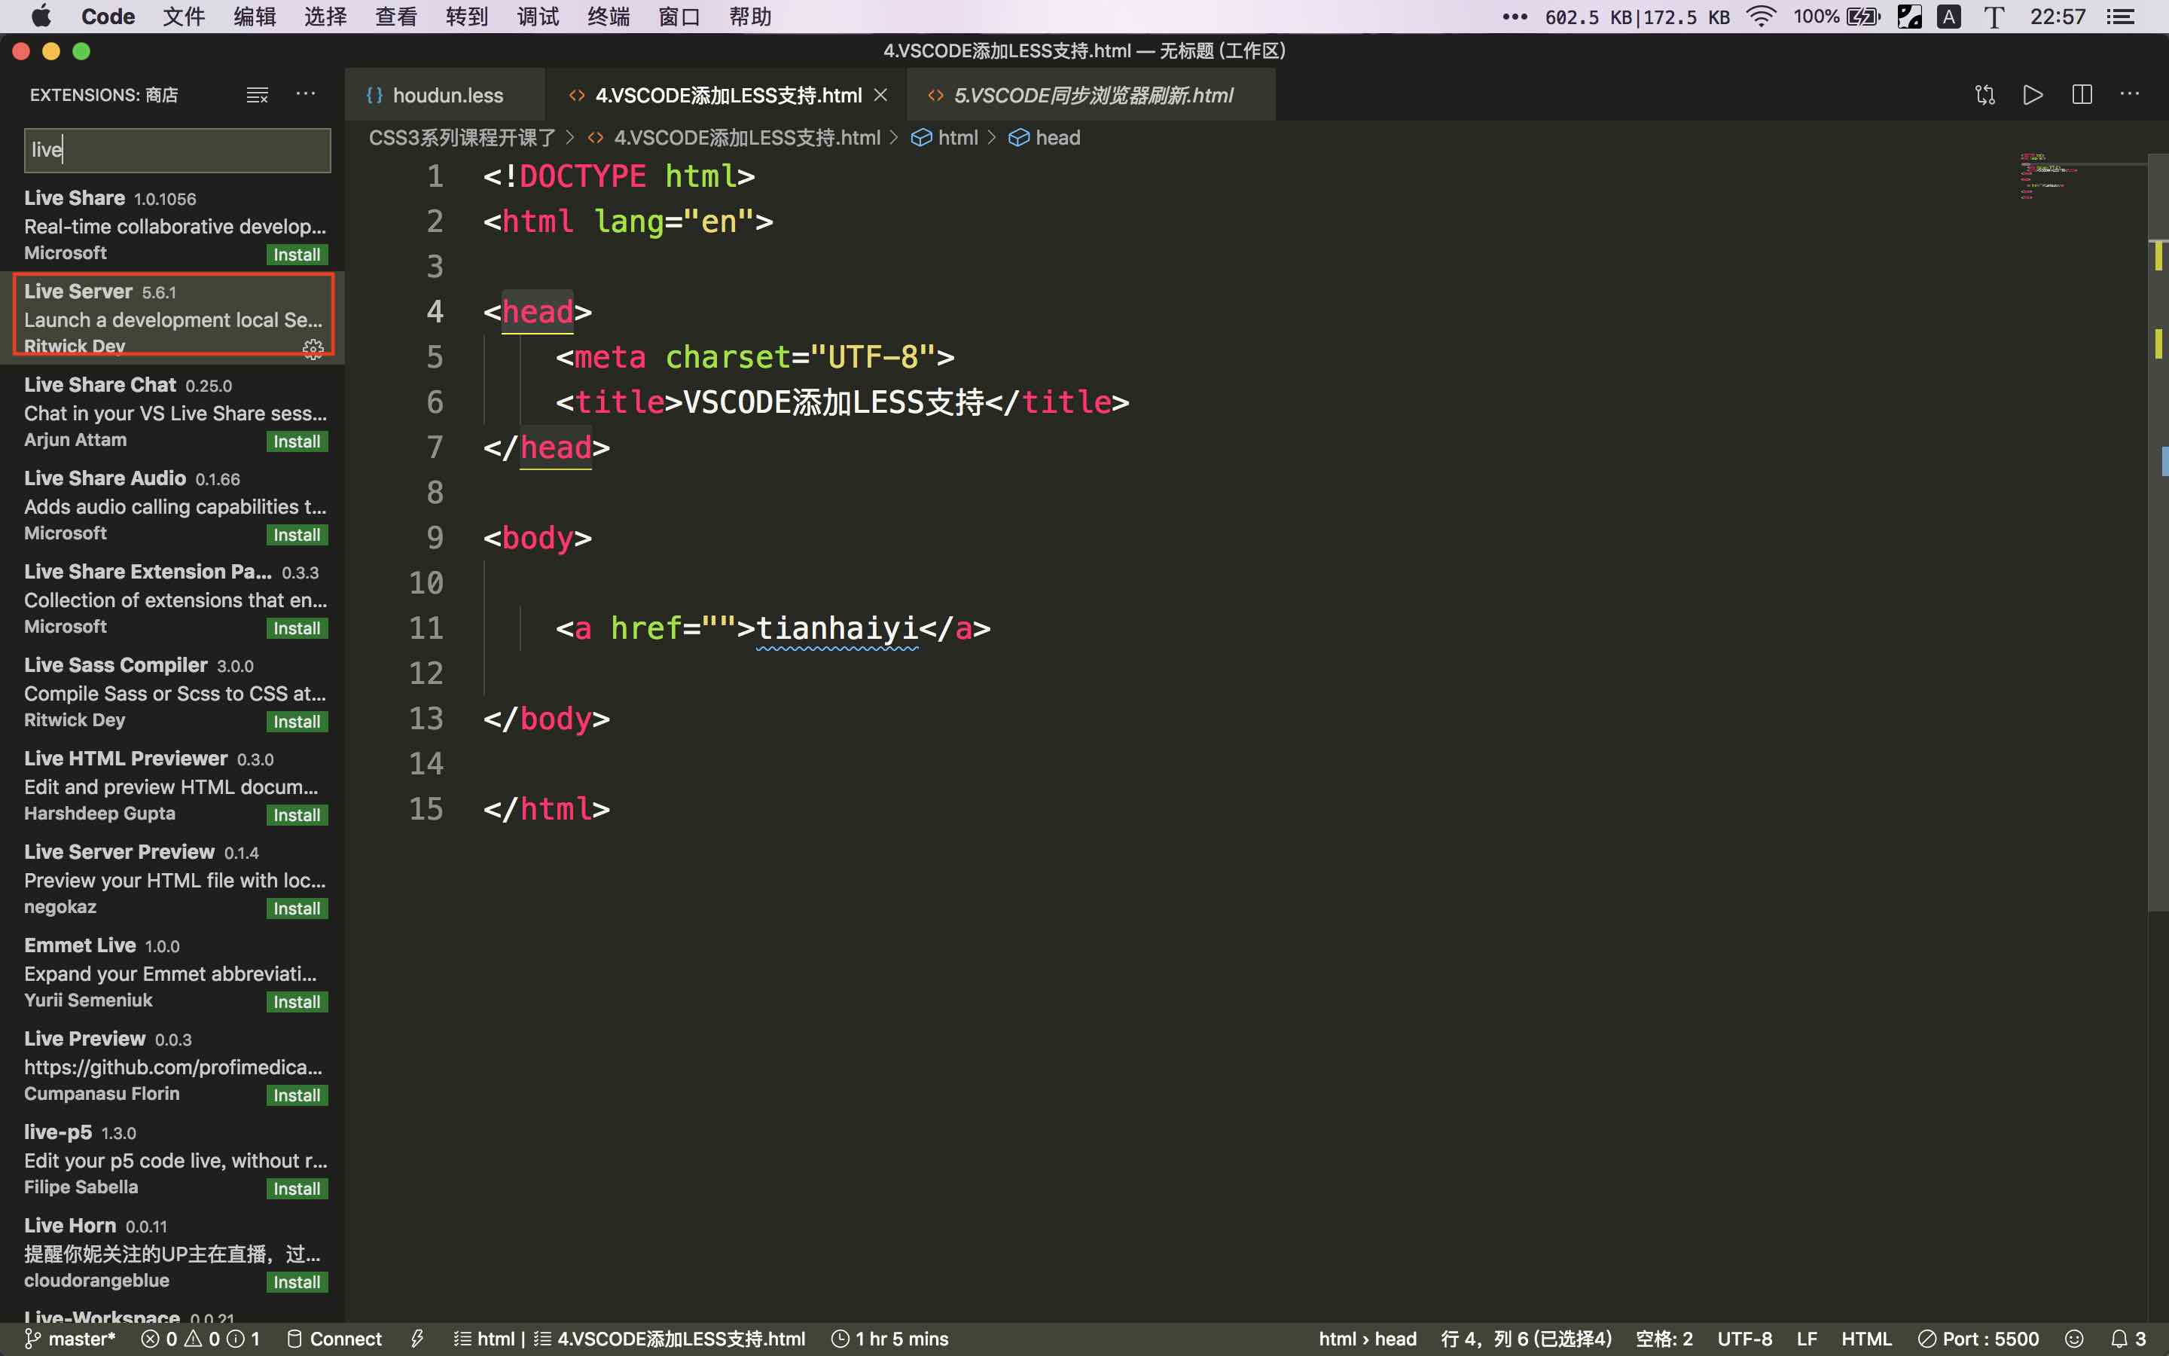Split the editor to the right
The image size is (2169, 1356).
tap(2081, 95)
